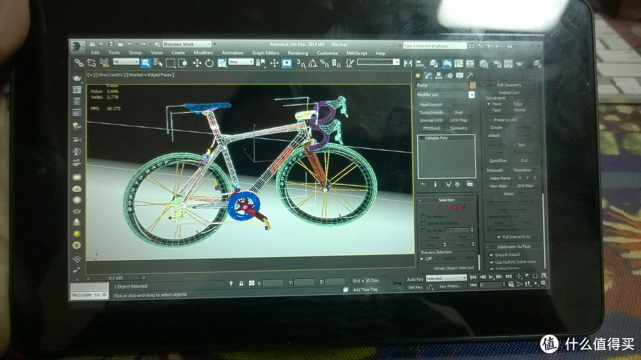Click the frame object color swatch
Screen dimensions: 641x360
(x=472, y=85)
